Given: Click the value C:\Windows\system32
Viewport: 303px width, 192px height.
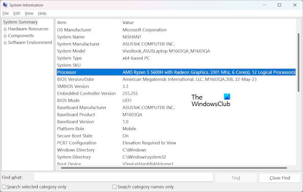Looking at the screenshot, I should click(x=144, y=157).
